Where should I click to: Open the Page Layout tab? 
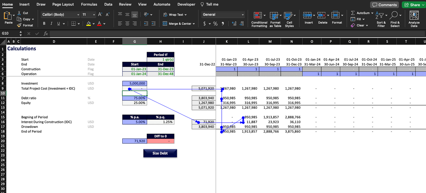(63, 4)
